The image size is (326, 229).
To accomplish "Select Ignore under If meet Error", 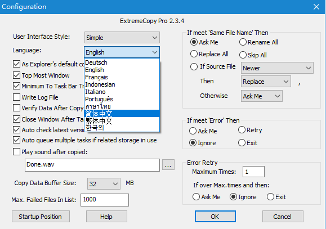I will click(x=193, y=143).
